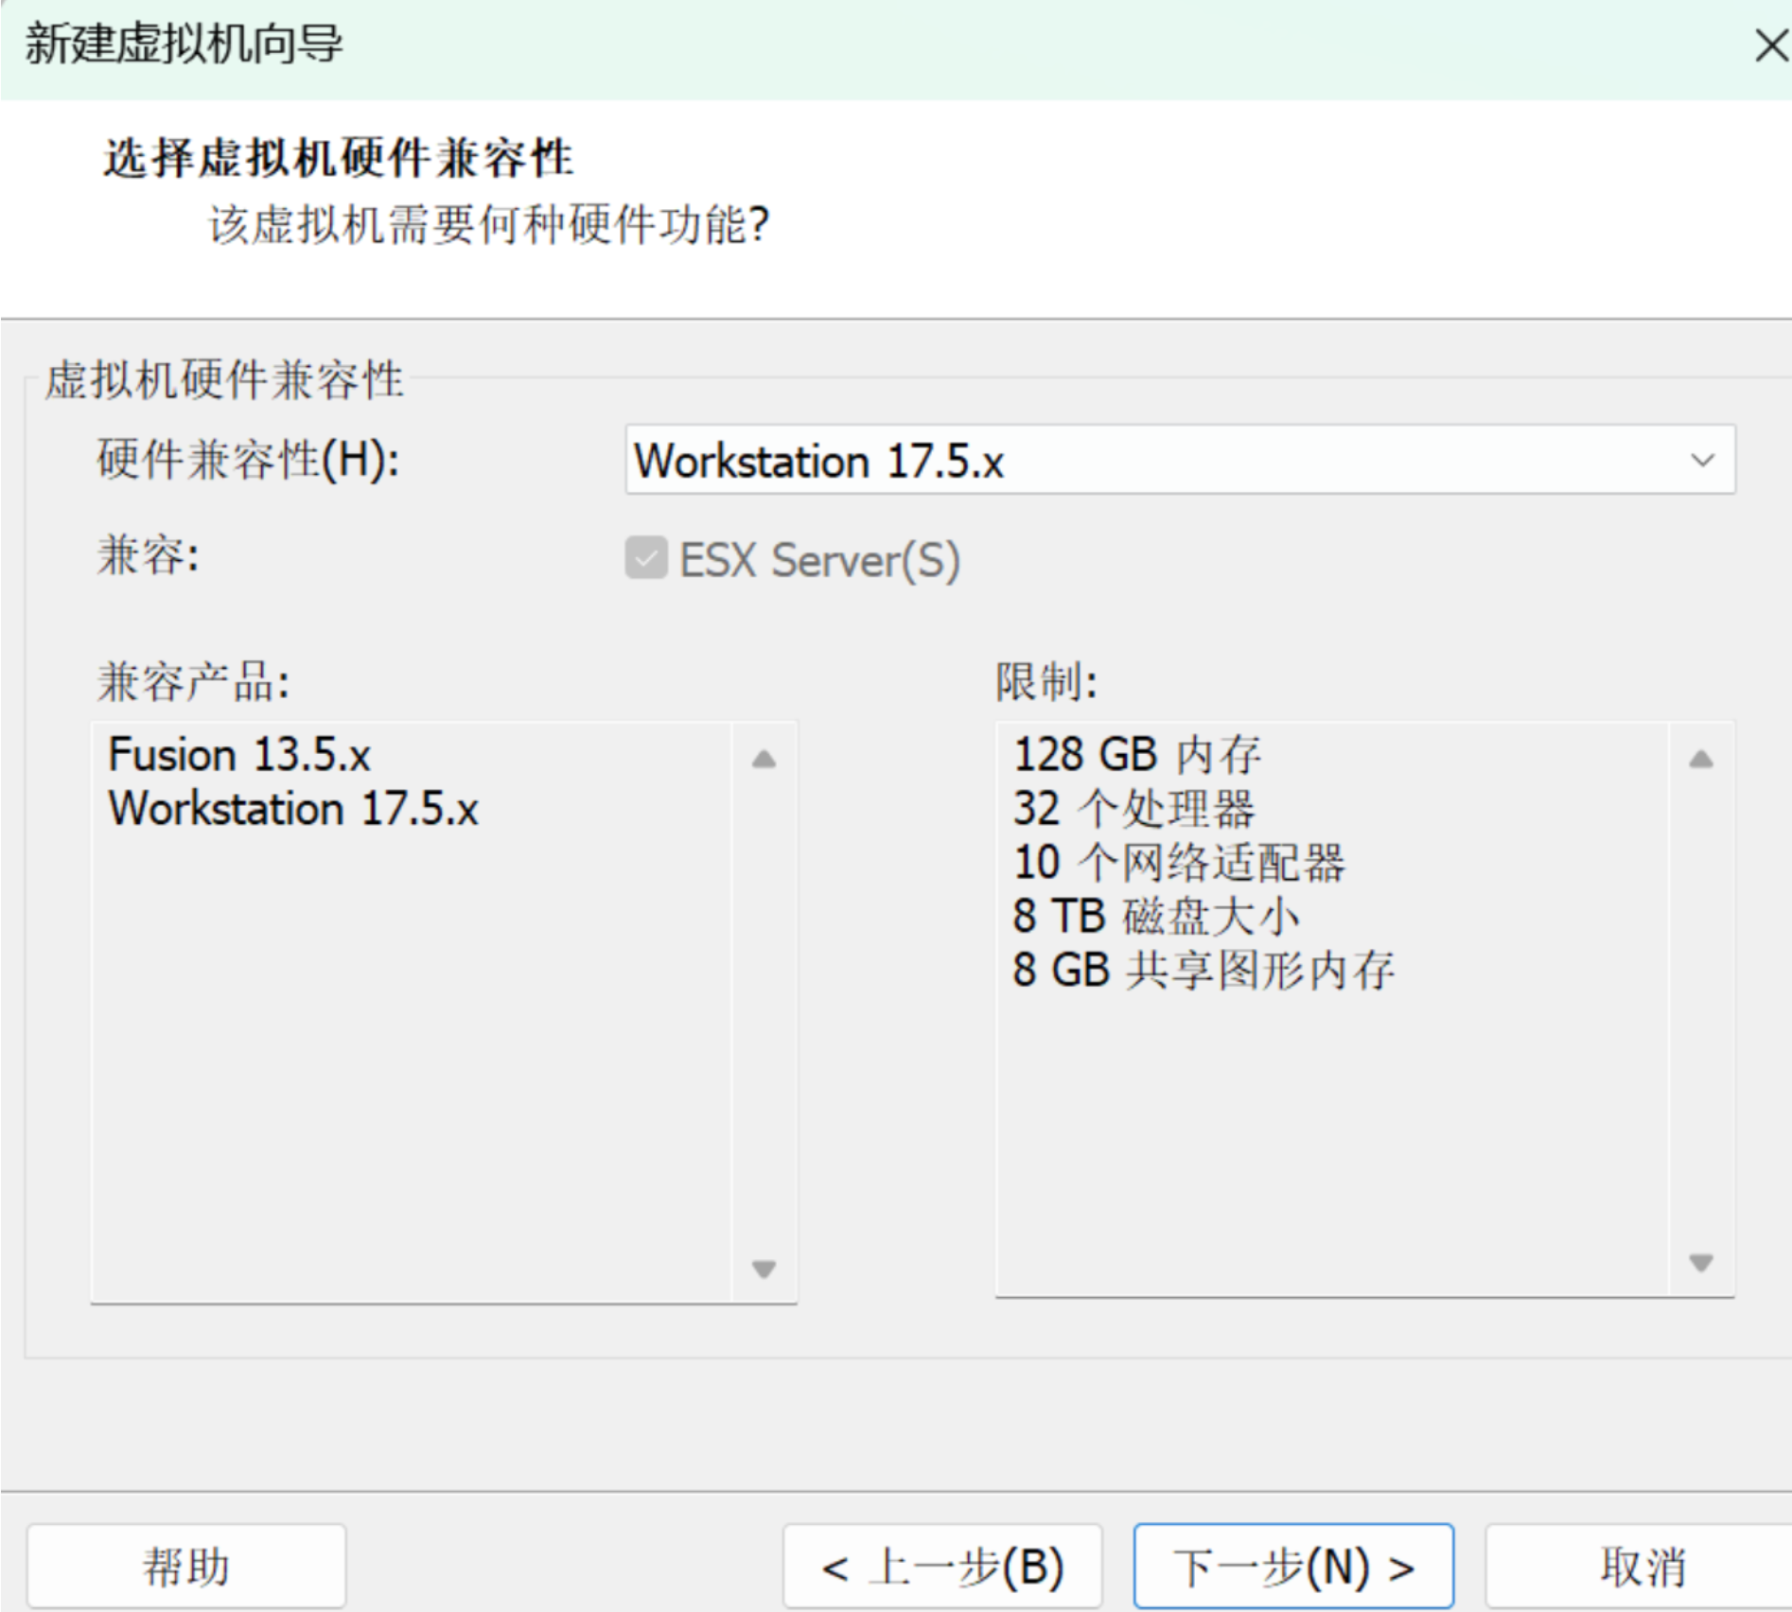
Task: Click the 8 TB 磁盘大小 entry
Action: (x=1156, y=915)
